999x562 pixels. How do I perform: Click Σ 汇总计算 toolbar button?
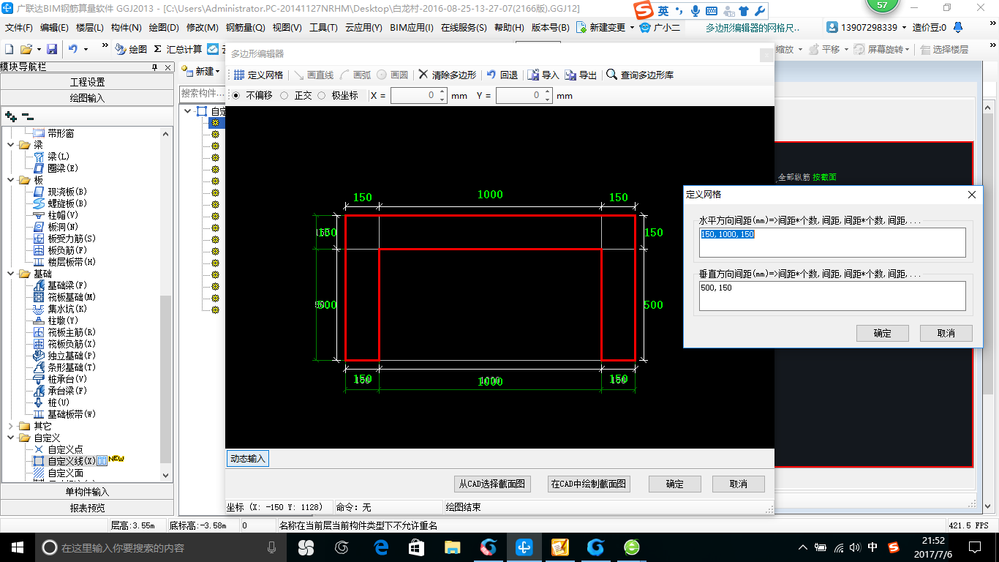pyautogui.click(x=178, y=49)
